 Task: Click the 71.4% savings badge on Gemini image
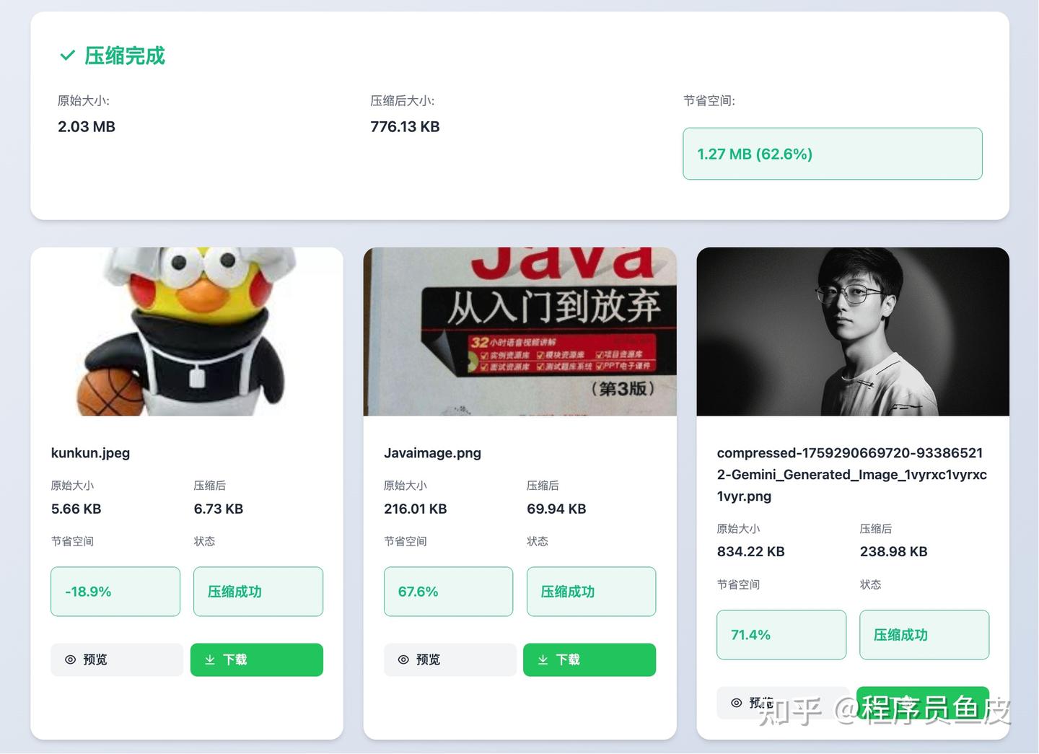(x=781, y=635)
